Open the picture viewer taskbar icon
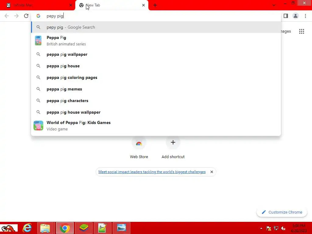 coord(121,228)
